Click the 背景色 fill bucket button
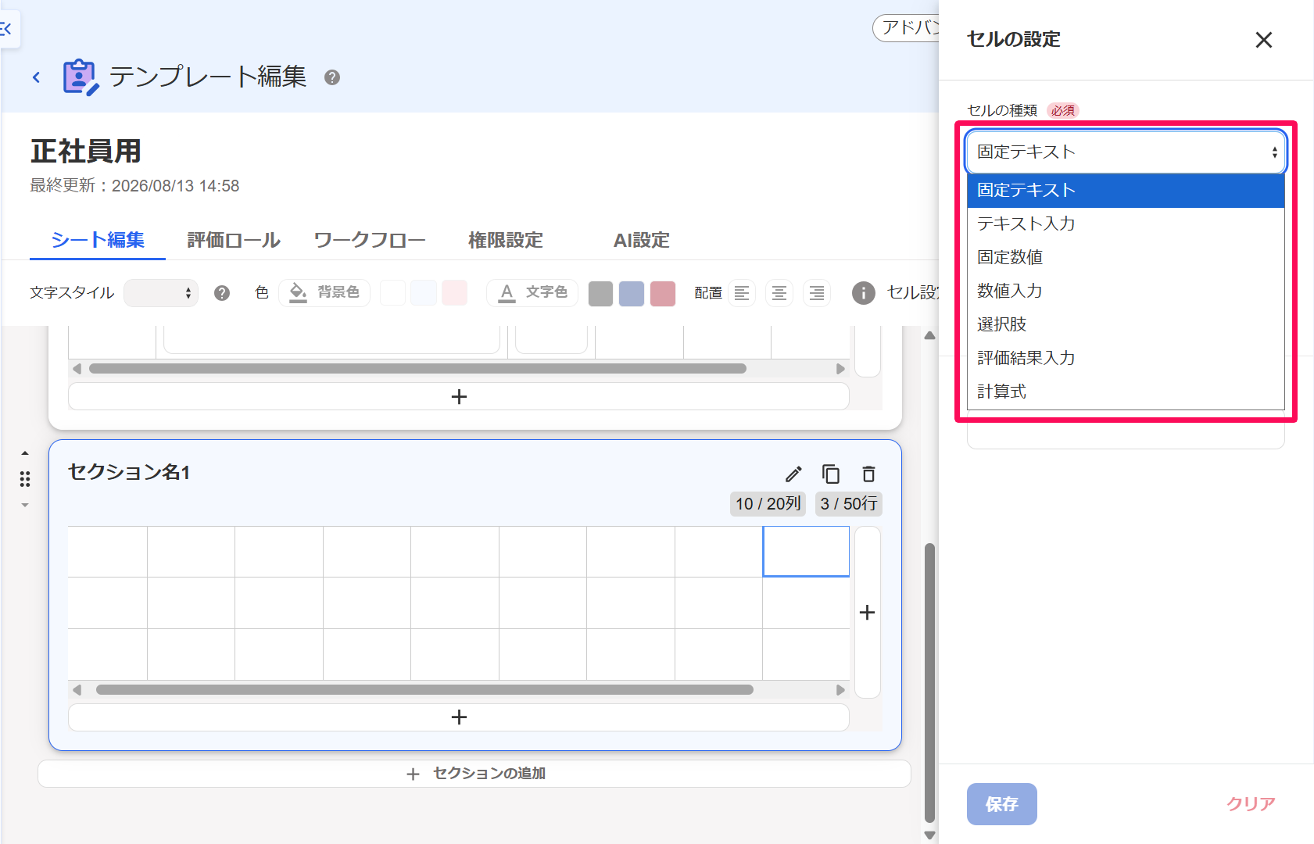This screenshot has width=1314, height=844. [x=324, y=292]
